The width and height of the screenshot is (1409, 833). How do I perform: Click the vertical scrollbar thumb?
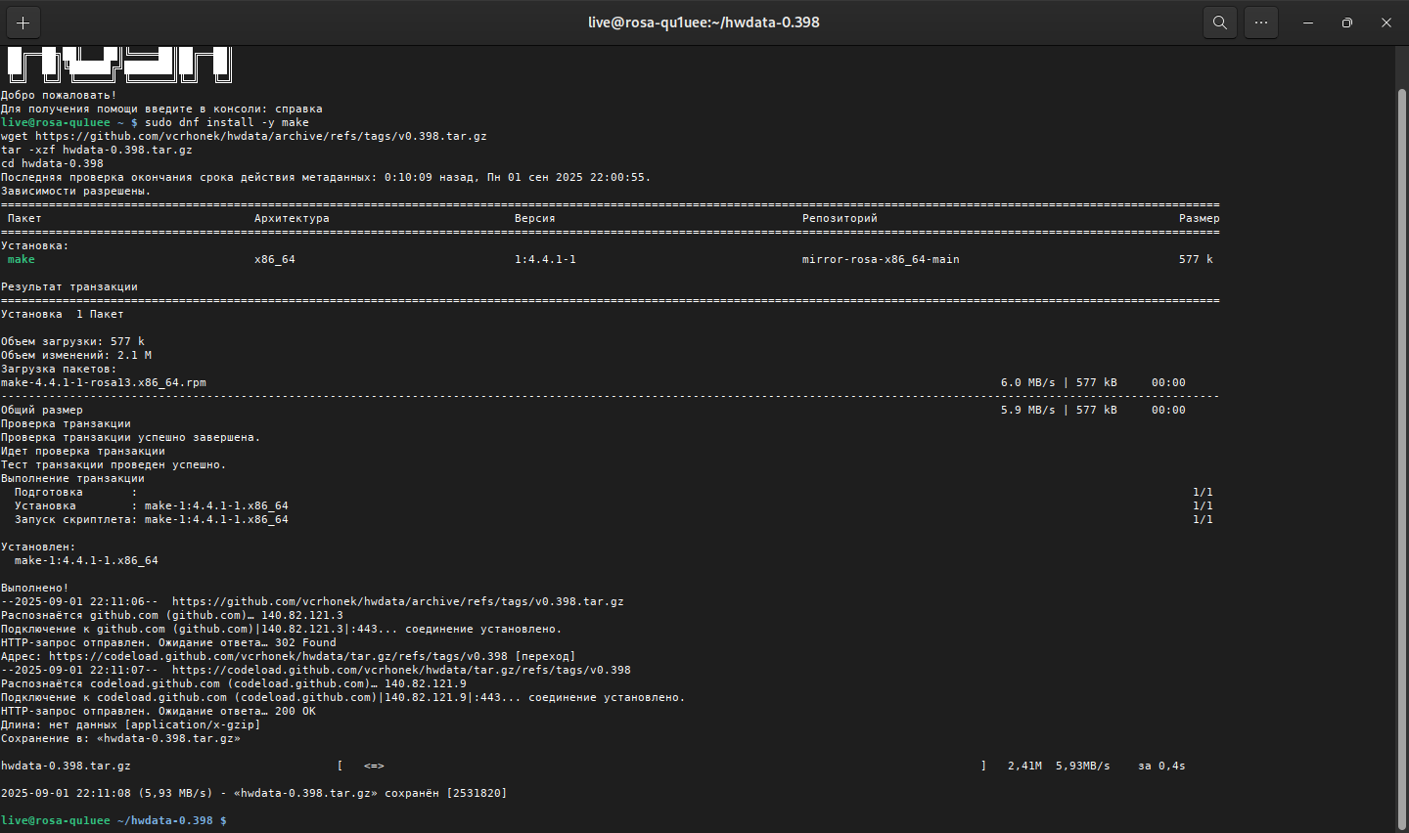(1401, 460)
